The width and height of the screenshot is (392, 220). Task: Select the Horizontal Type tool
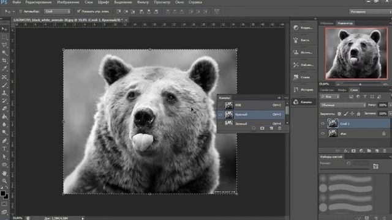pyautogui.click(x=4, y=149)
